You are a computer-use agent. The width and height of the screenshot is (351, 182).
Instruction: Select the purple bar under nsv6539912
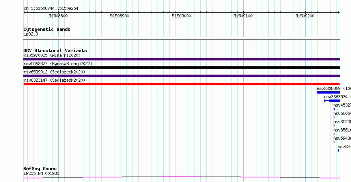[181, 76]
